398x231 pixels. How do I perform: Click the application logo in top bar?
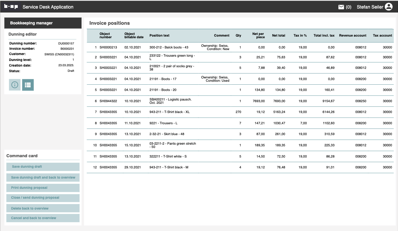11,7
